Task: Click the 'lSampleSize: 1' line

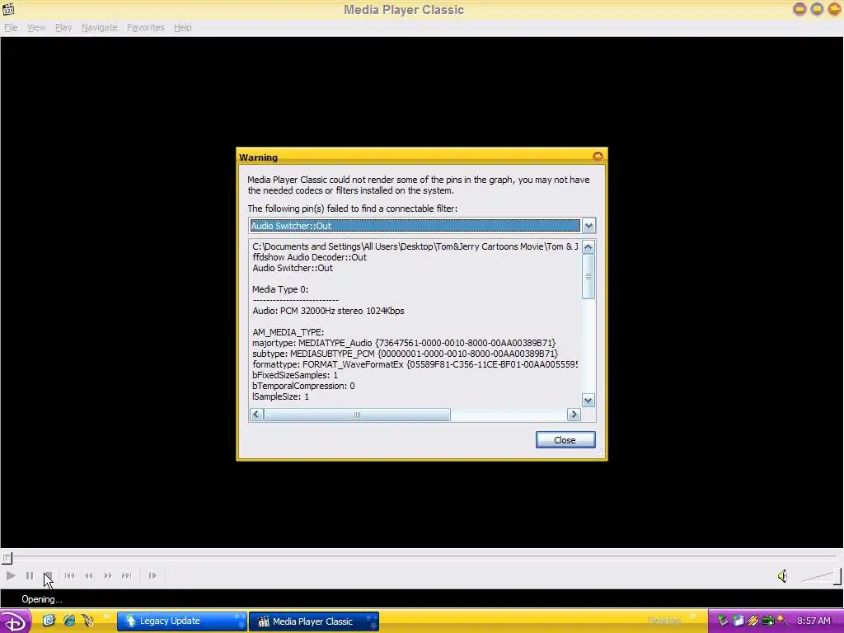Action: pyautogui.click(x=281, y=396)
